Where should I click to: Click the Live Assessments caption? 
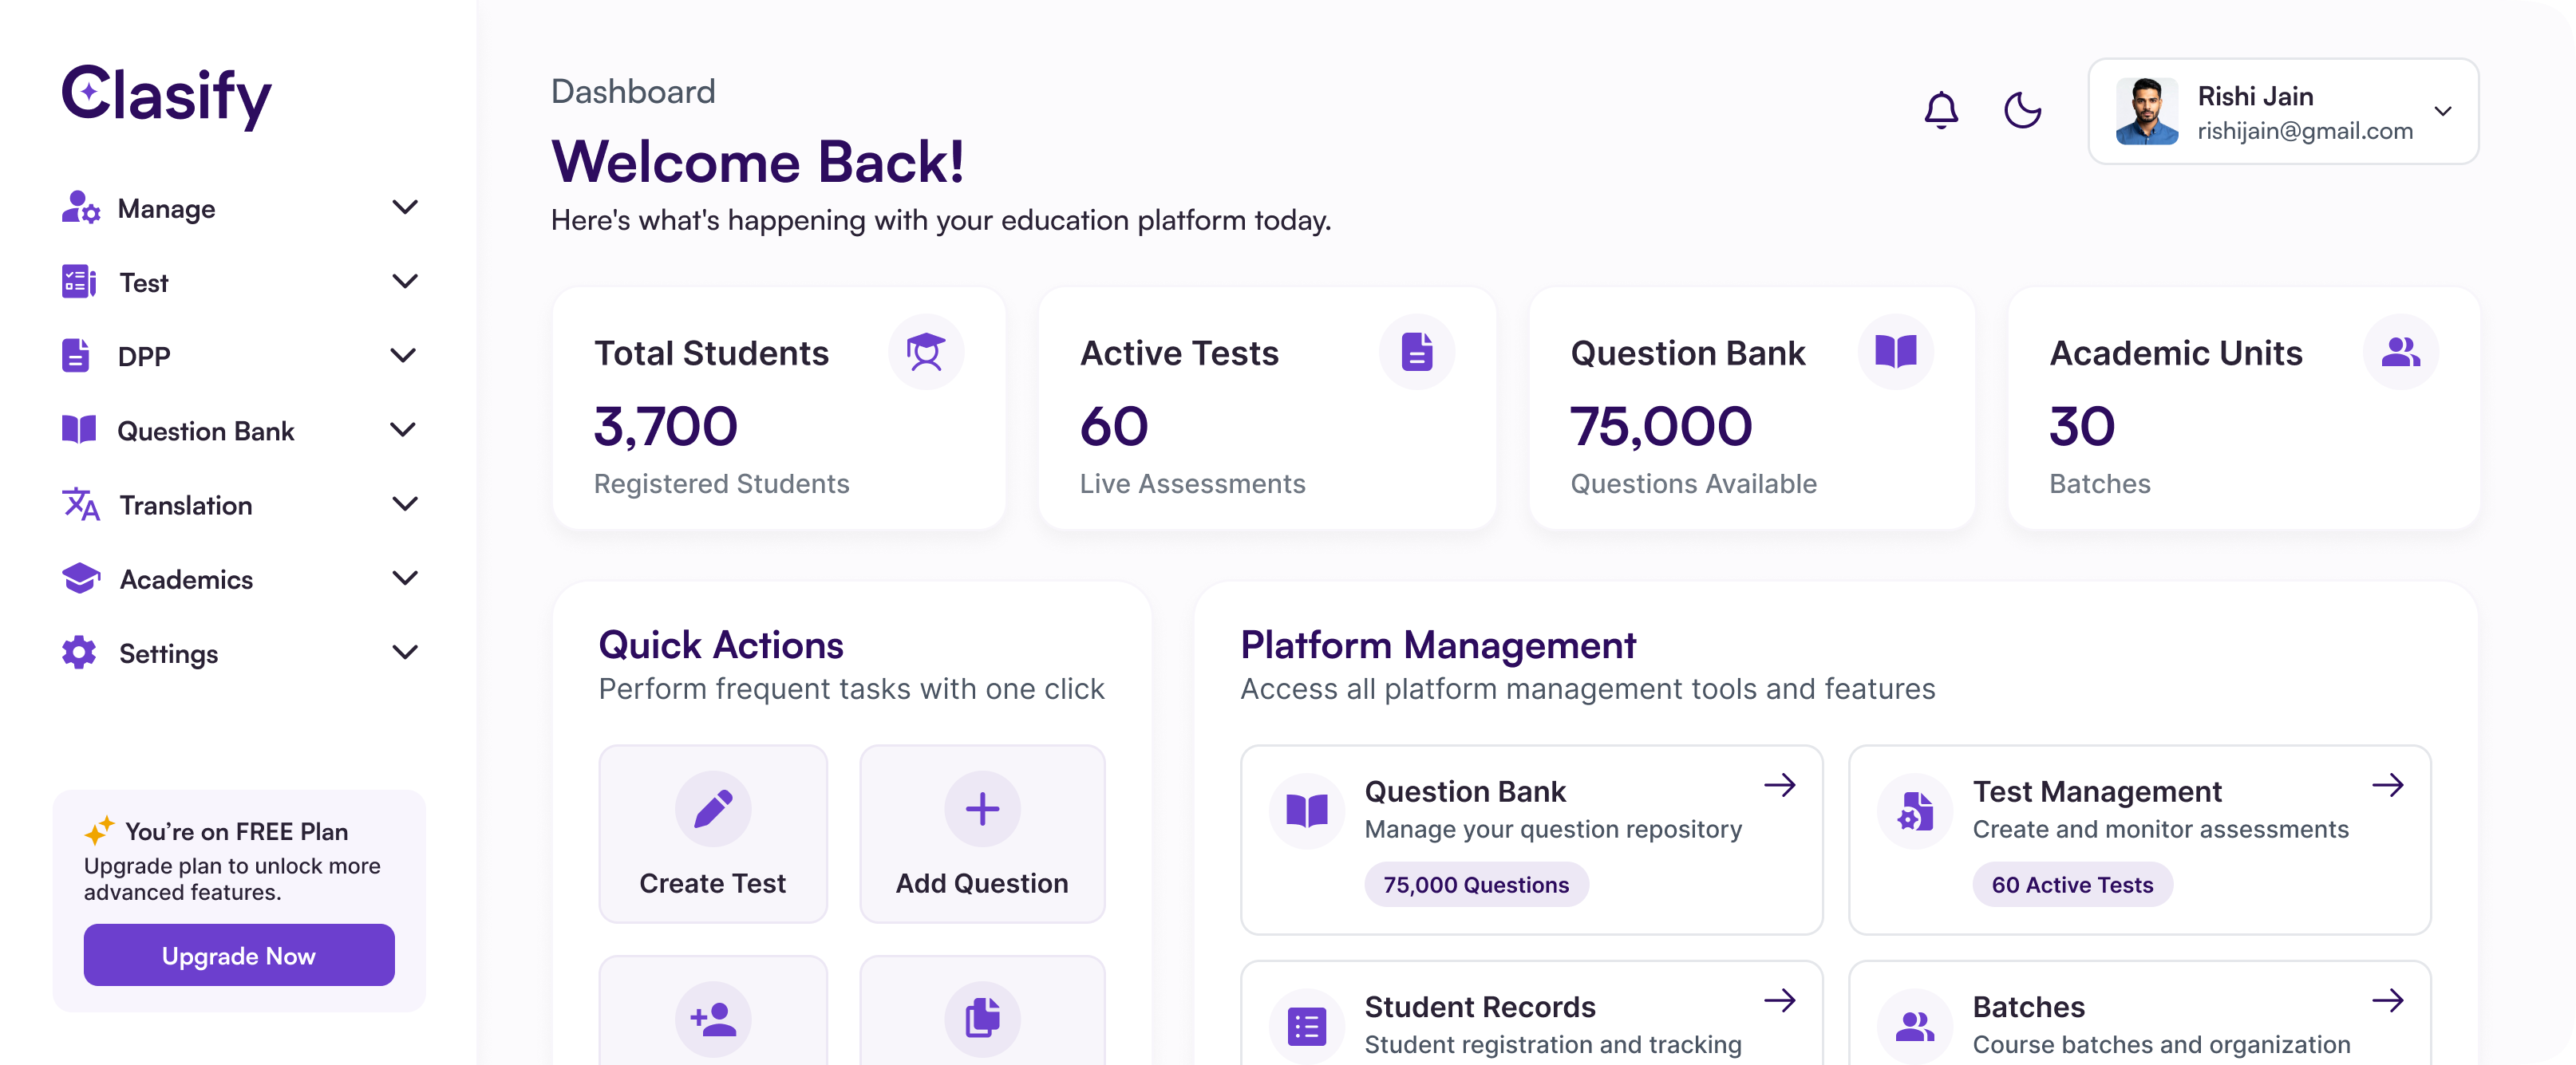point(1192,484)
